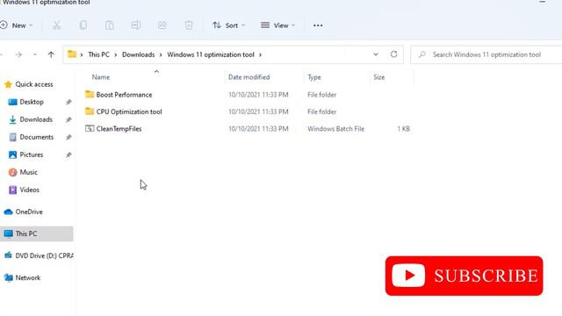
Task: Open the Sort dropdown menu
Action: 228,25
